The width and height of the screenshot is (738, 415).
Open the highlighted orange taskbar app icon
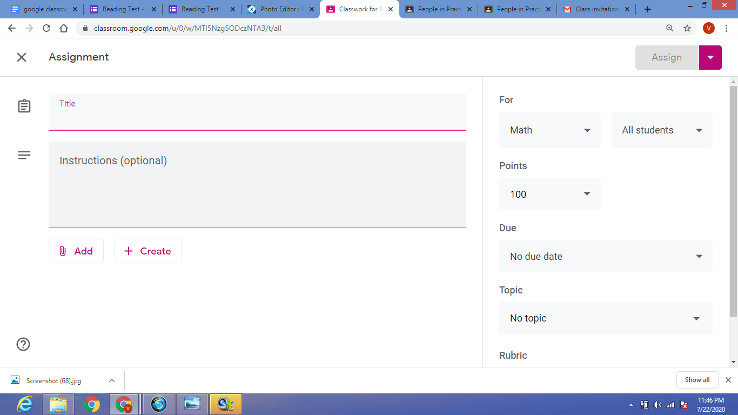[x=225, y=404]
